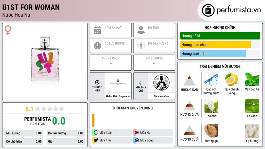
Task: Click the Hợp hương chính heading
Action: tap(220, 27)
